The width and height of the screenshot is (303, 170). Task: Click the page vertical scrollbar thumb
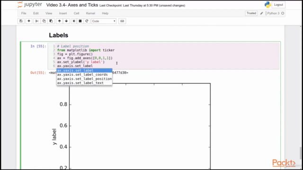click(x=301, y=153)
